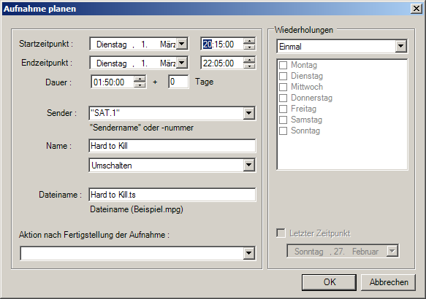Cancel with the Abbrechen button
Viewport: 426px width, 299px height.
tap(389, 282)
